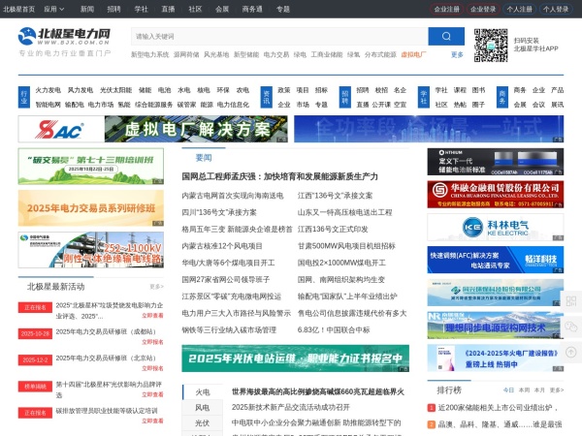Screen dimensions: 582x436
Task: Click the keyword search input field
Action: click(x=279, y=36)
